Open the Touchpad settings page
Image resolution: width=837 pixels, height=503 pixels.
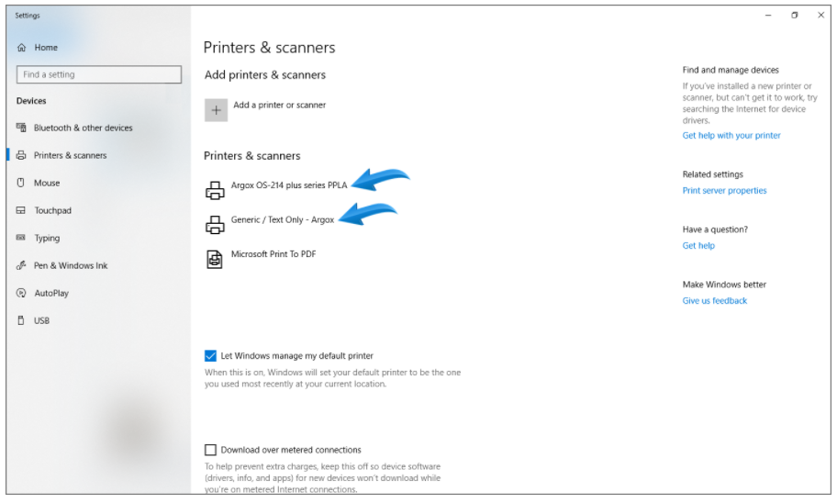(x=52, y=211)
